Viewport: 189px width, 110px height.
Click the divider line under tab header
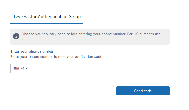127,24
